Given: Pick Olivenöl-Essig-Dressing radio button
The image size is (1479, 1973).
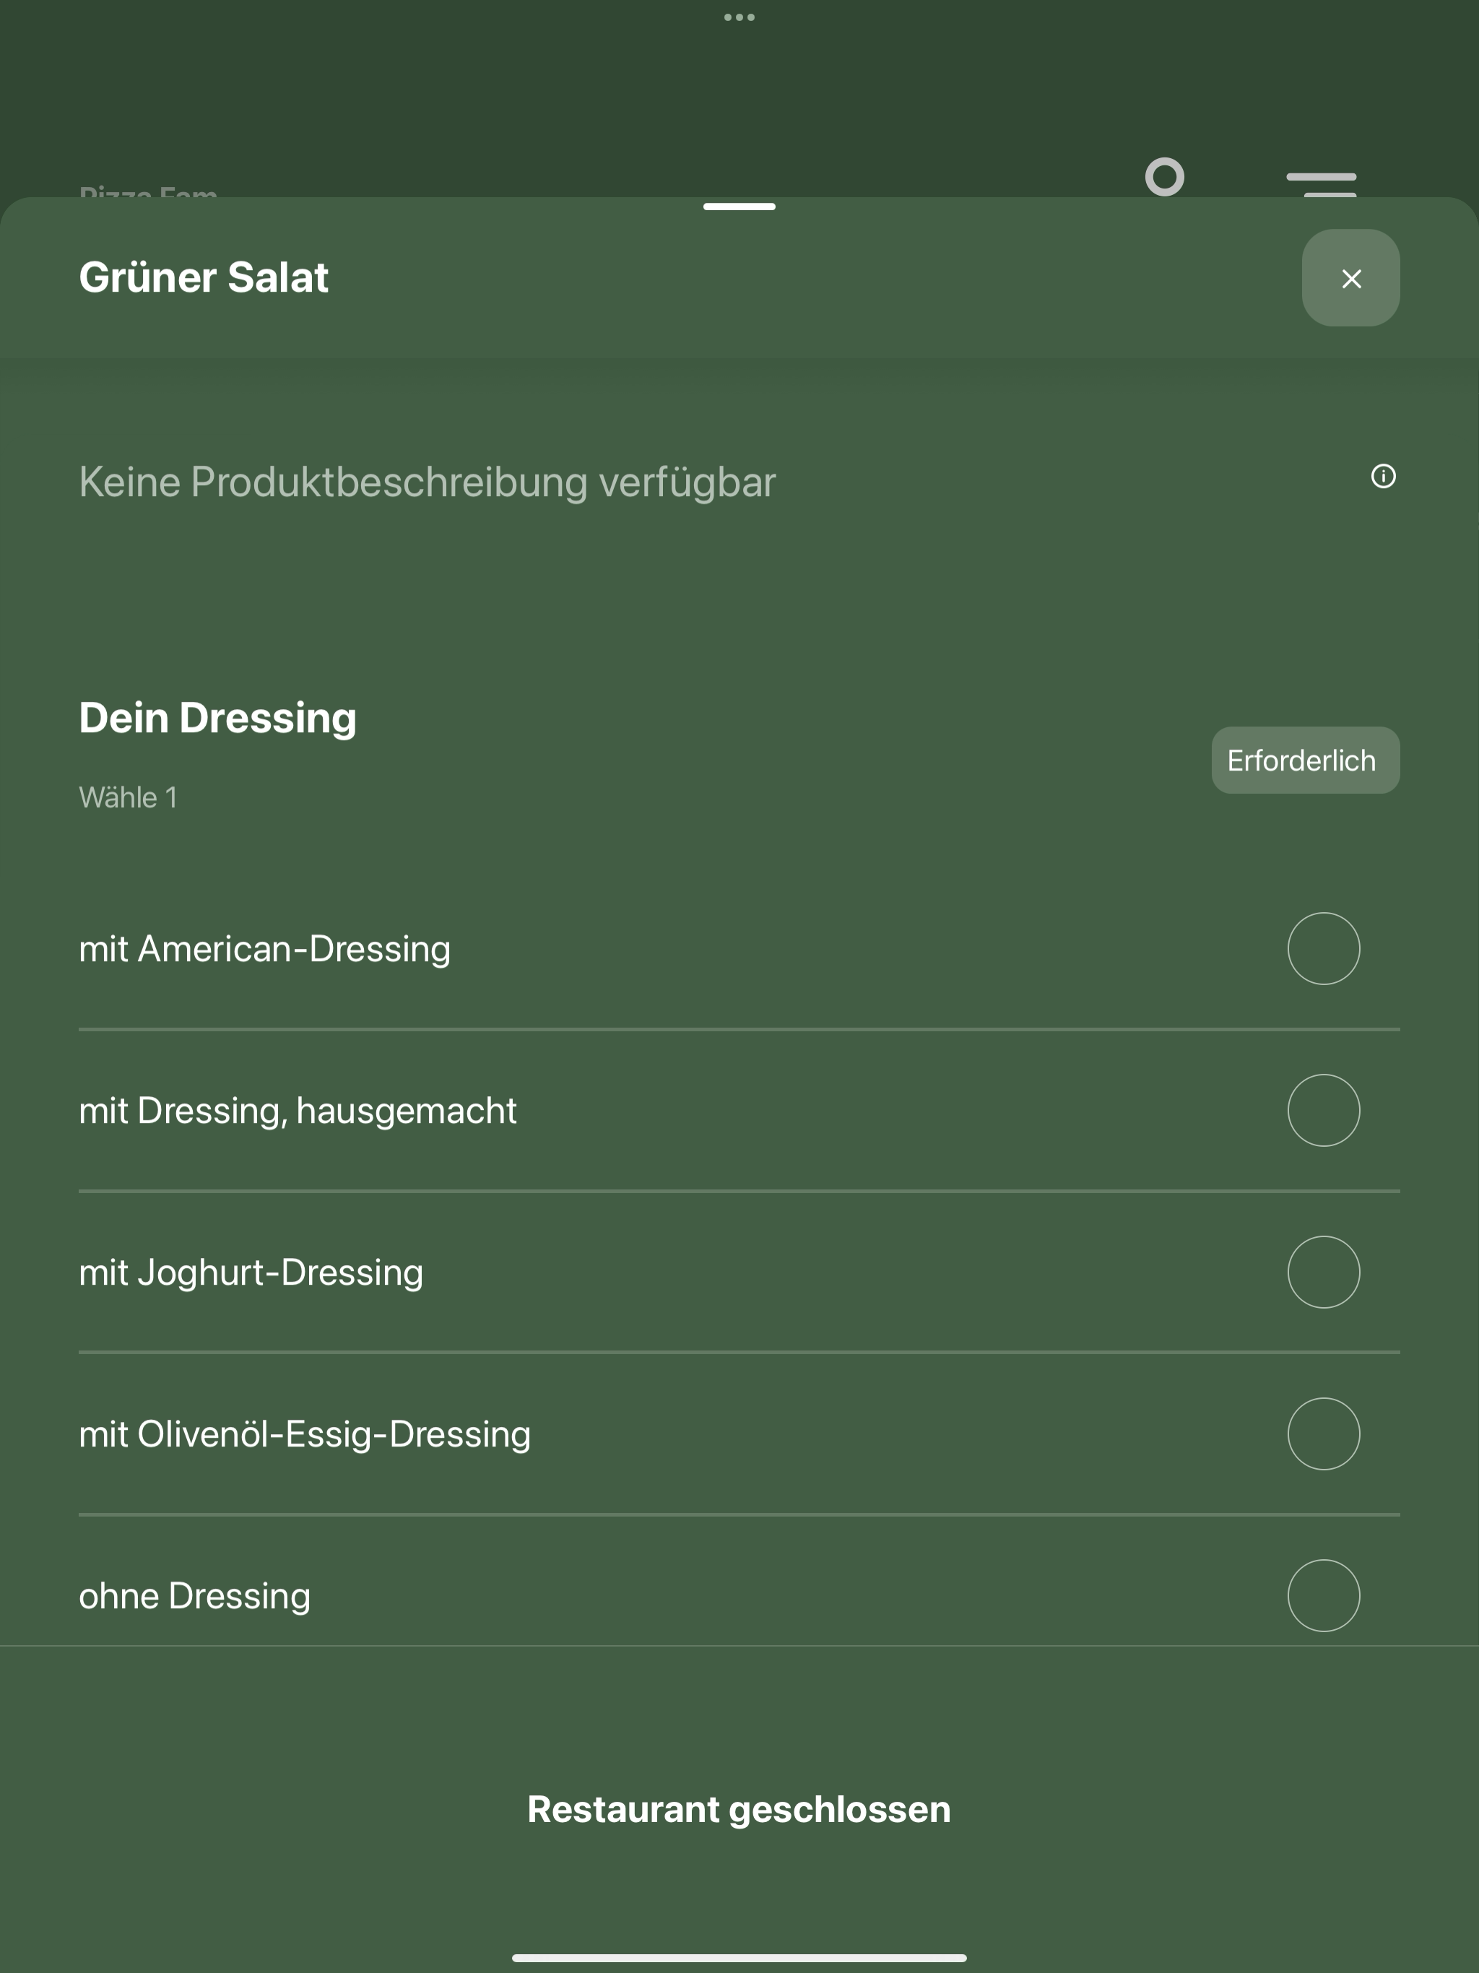Looking at the screenshot, I should point(1324,1434).
